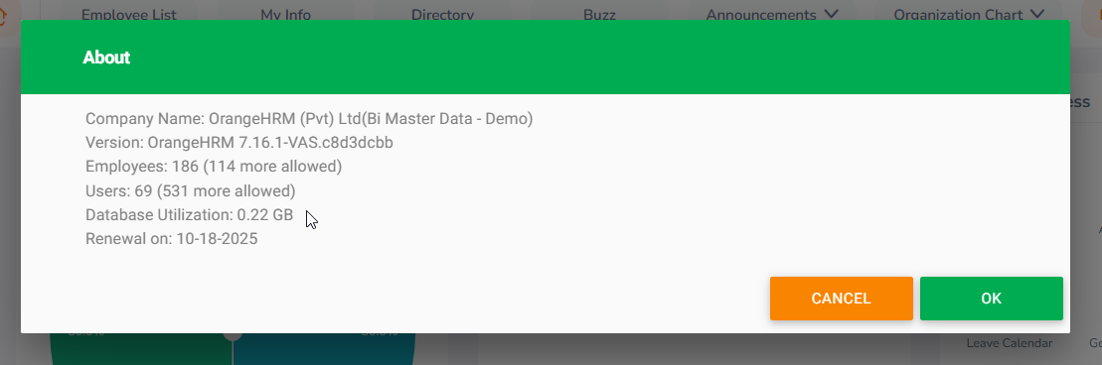
Task: Click the Renewal on date line
Action: (172, 239)
